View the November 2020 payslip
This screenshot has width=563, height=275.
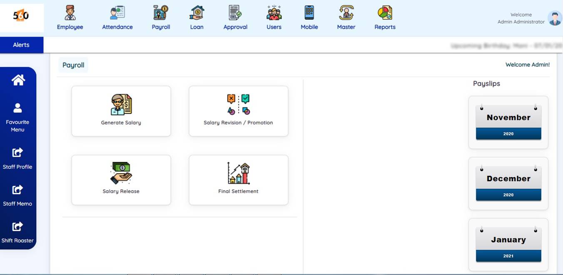[x=508, y=122]
